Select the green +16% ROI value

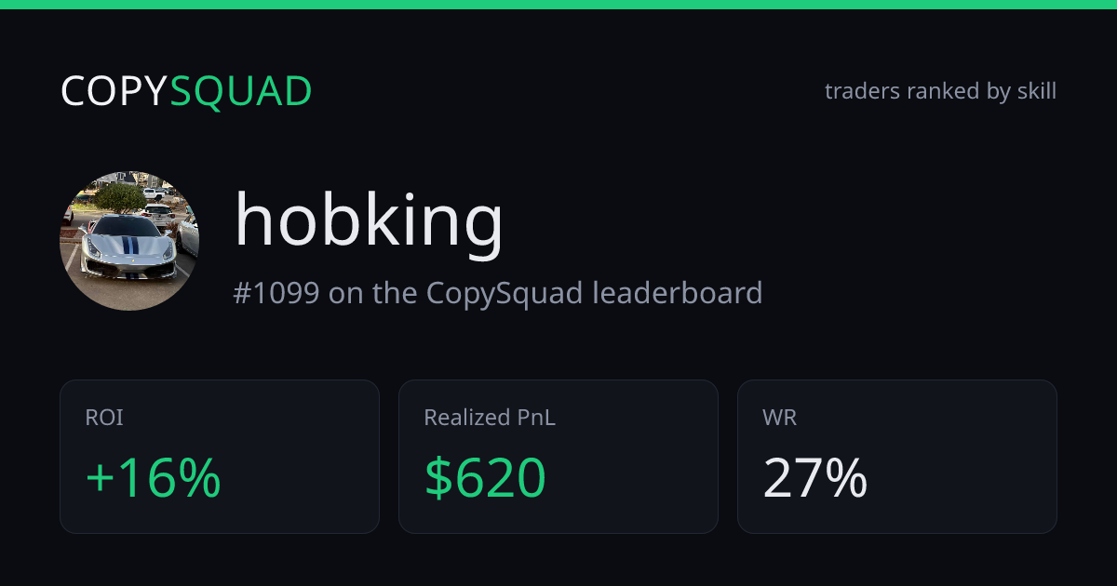(153, 478)
